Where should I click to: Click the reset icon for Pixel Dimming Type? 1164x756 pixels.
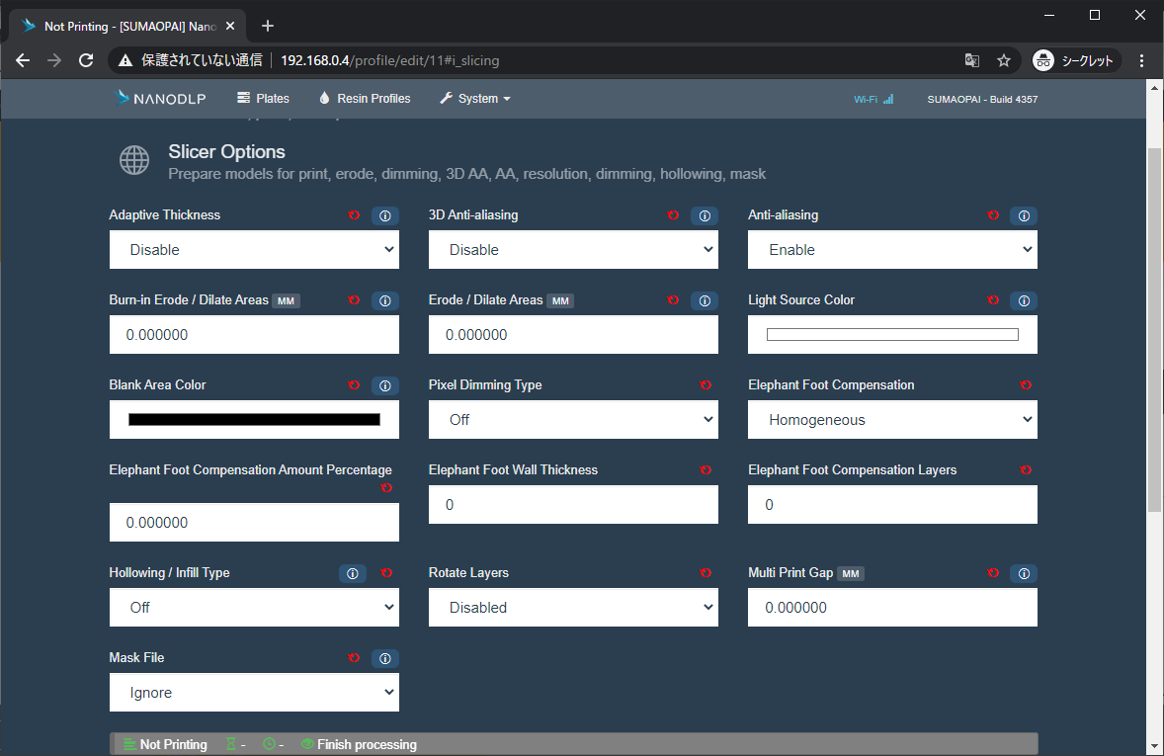(x=706, y=384)
